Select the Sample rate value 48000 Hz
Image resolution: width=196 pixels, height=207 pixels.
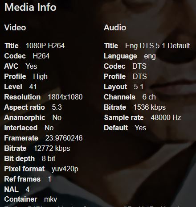point(166,117)
